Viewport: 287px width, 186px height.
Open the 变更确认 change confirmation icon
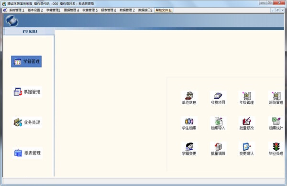[x=246, y=149]
